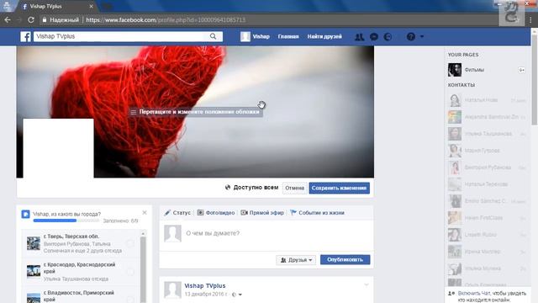
Task: Click the Доступно всем globe icon
Action: tap(228, 187)
